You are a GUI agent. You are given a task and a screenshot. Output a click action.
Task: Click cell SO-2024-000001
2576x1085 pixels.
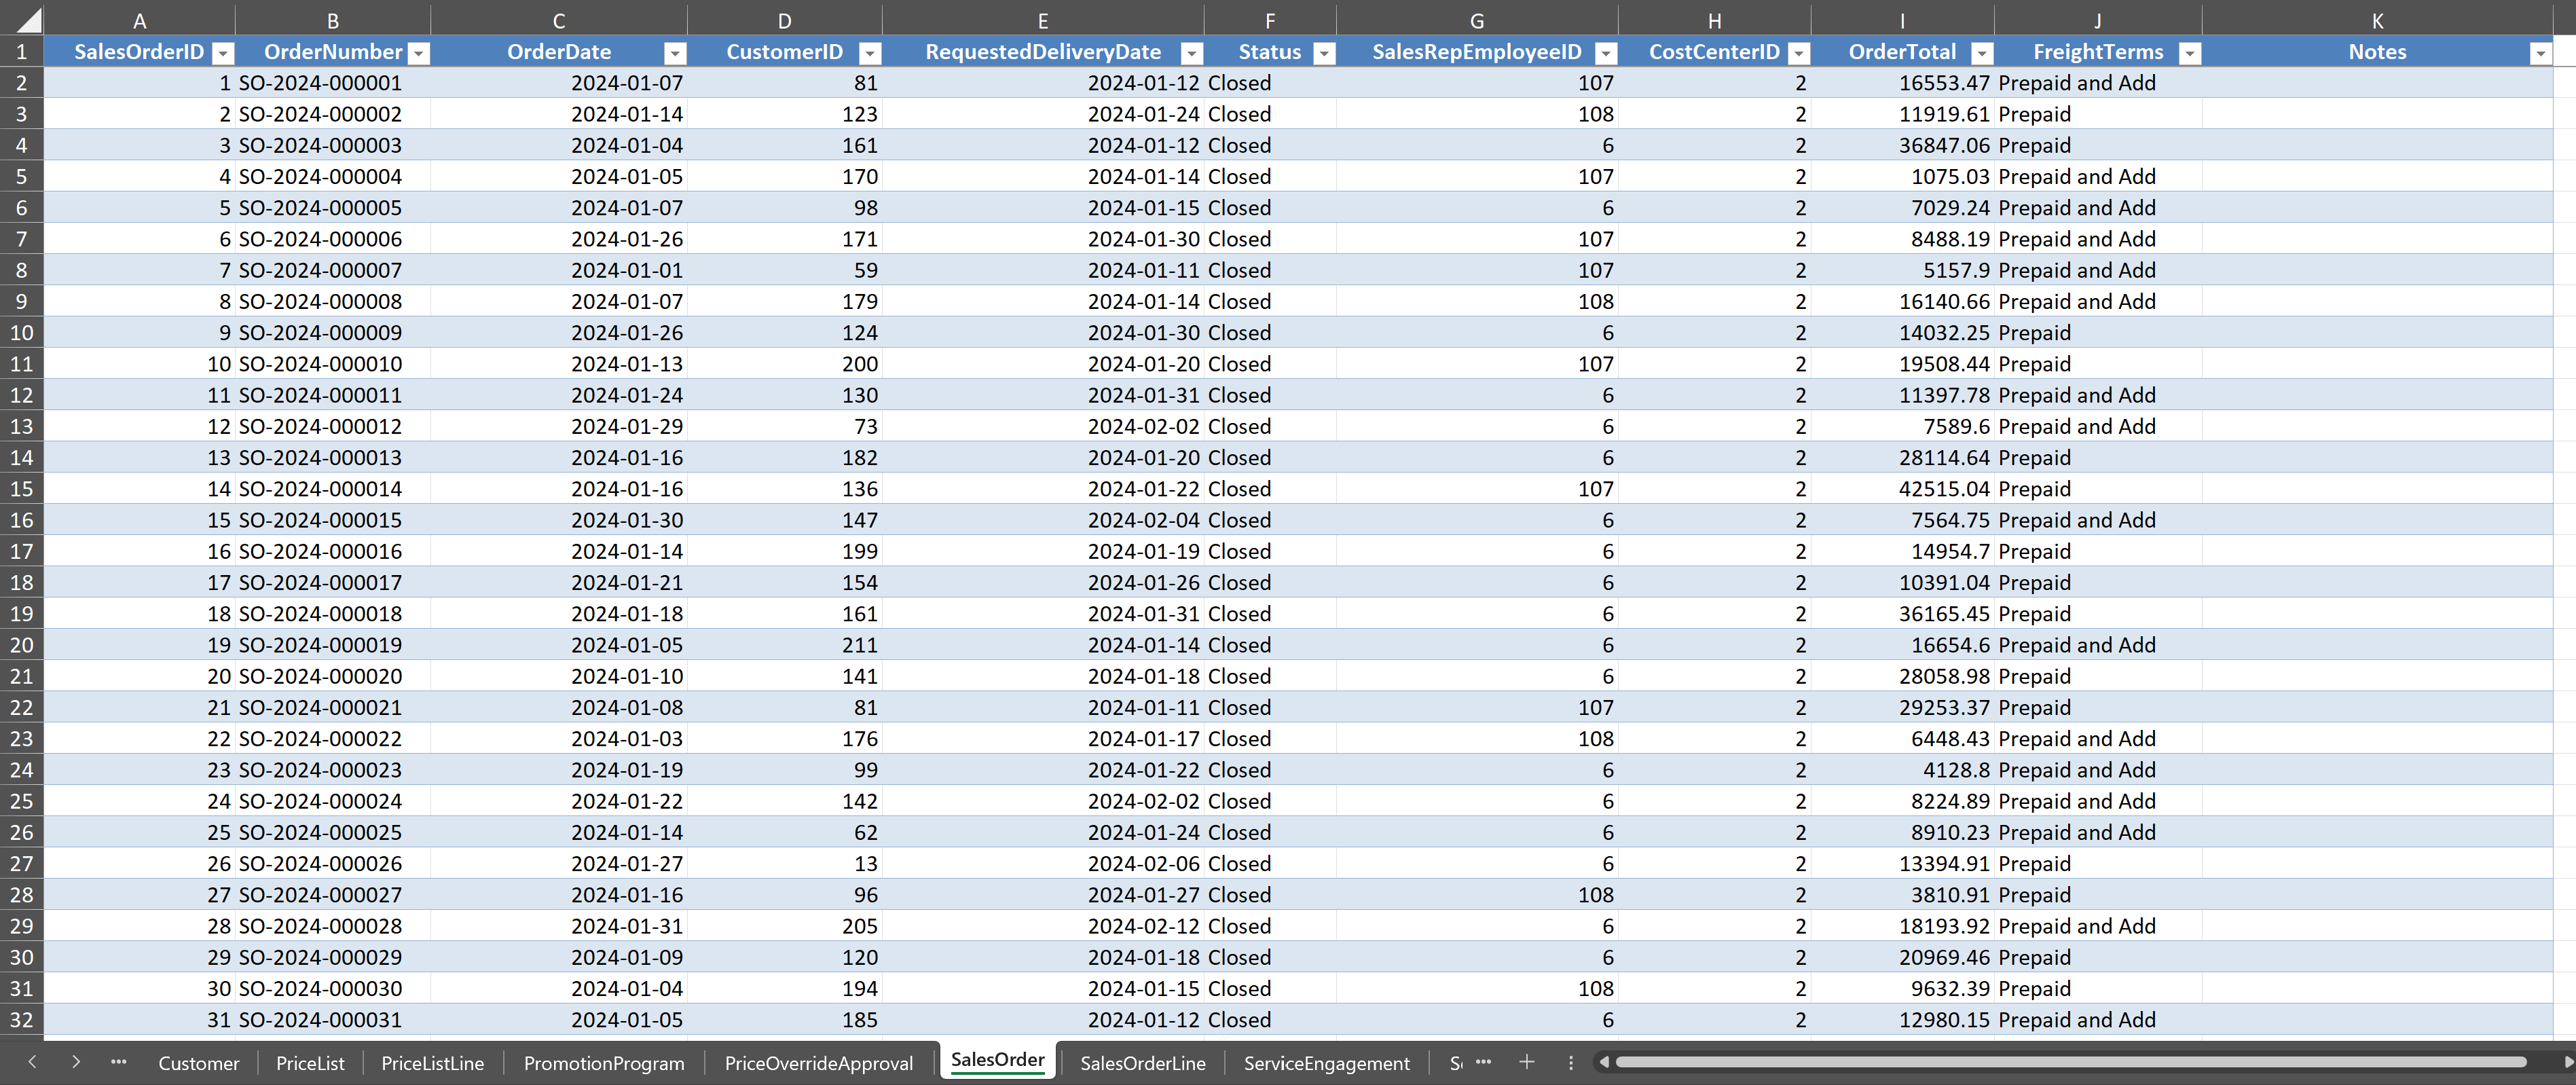pyautogui.click(x=333, y=83)
